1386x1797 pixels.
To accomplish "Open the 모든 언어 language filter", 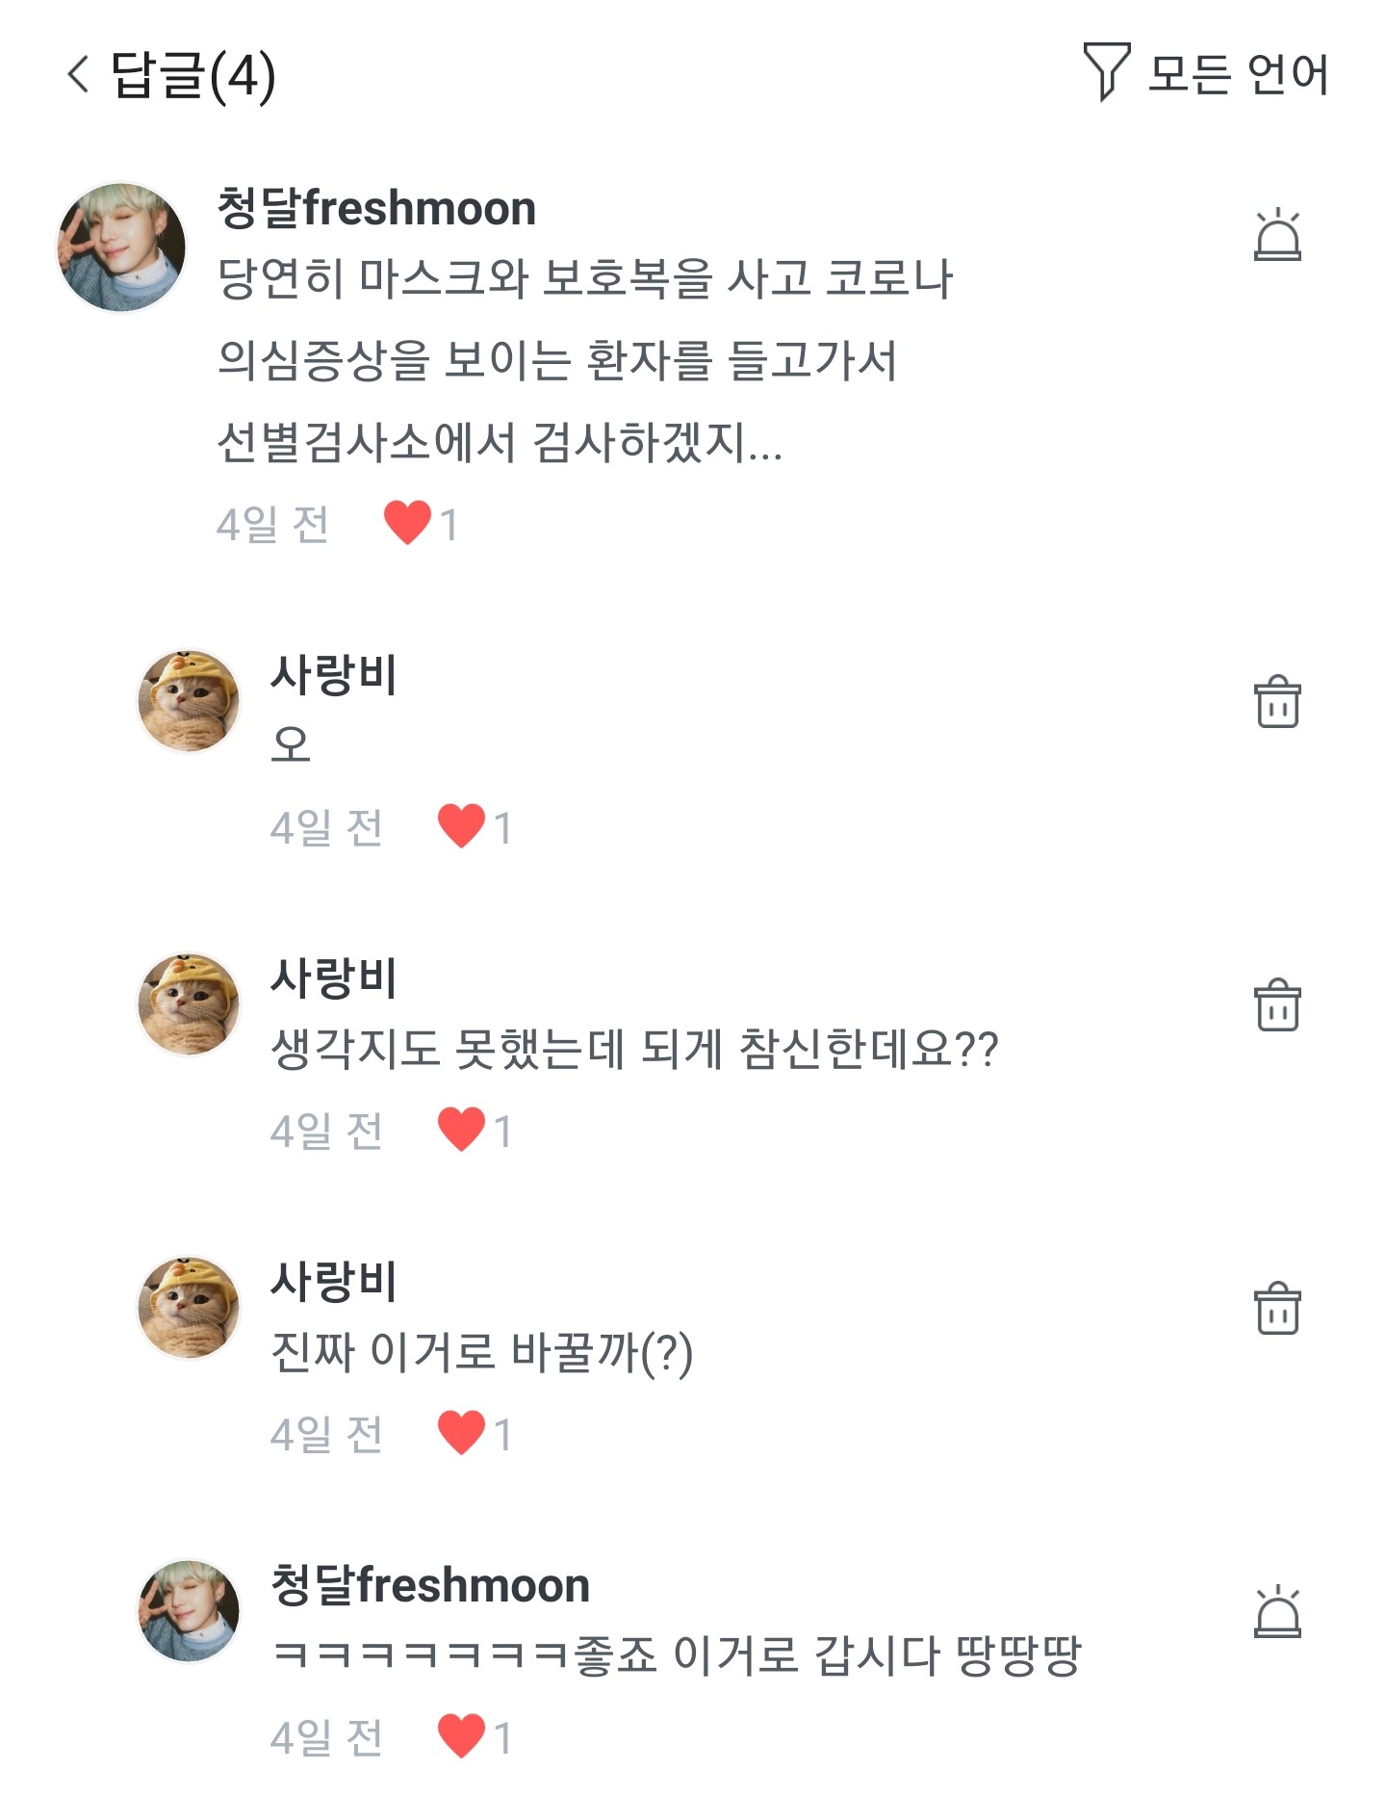I will 1238,74.
